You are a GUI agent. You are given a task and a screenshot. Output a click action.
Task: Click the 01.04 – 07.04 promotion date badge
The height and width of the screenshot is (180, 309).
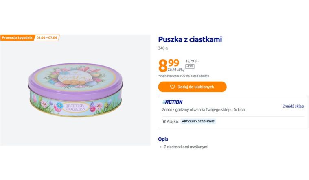[46, 38]
